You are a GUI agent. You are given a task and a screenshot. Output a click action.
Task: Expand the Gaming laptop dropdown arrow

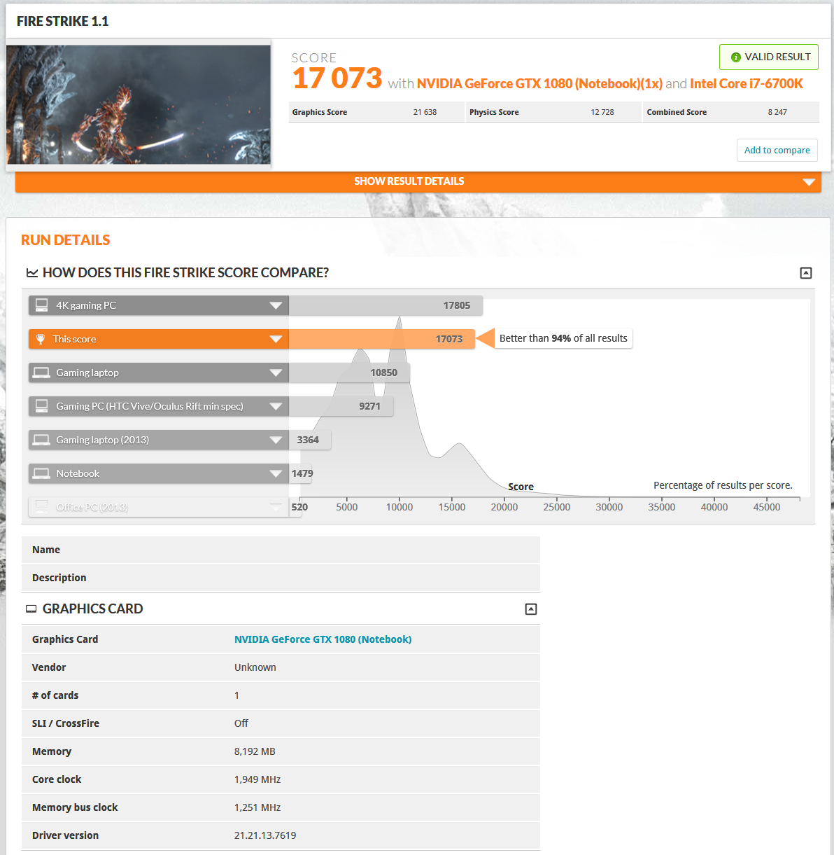click(276, 373)
